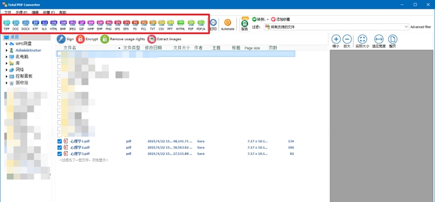Expand the 网络 tree node

[7, 70]
